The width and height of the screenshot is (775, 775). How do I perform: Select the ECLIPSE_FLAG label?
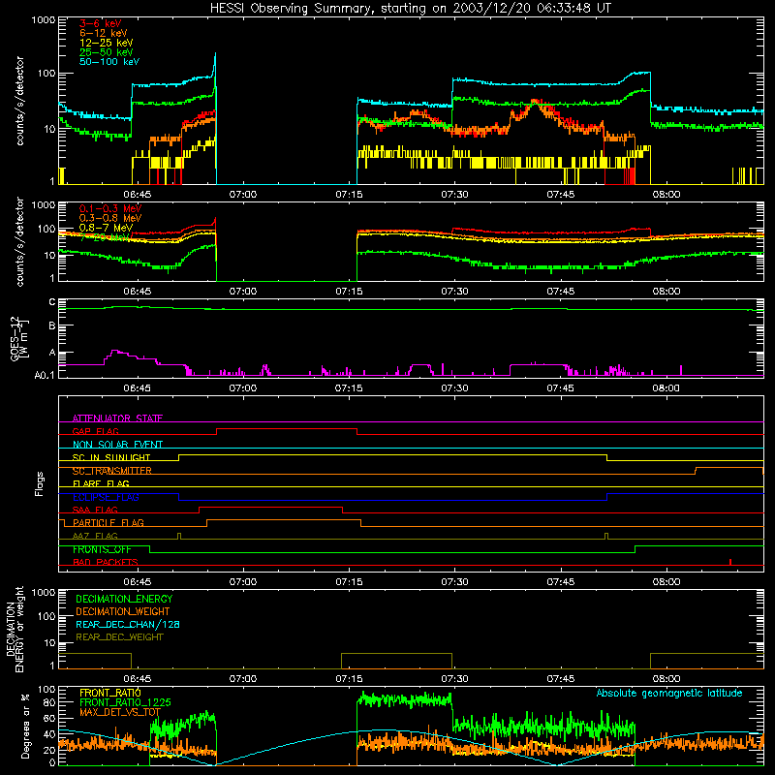(106, 497)
